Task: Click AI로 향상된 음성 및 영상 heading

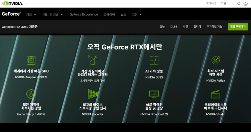Action: 154,106
